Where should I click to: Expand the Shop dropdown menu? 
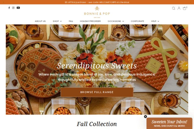(57, 21)
